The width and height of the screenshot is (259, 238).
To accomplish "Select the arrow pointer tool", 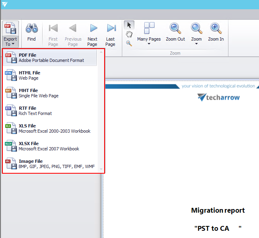I will 129,25.
